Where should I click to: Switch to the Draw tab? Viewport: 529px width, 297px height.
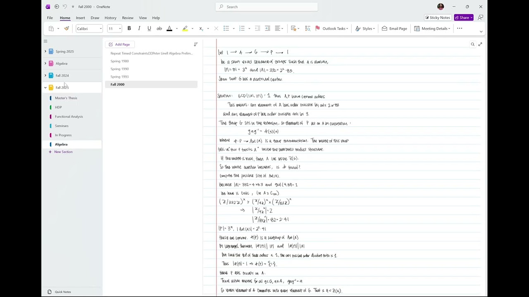95,18
